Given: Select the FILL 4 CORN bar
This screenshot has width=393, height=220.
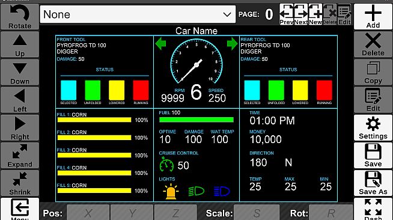Looking at the screenshot, I should click(94, 173).
